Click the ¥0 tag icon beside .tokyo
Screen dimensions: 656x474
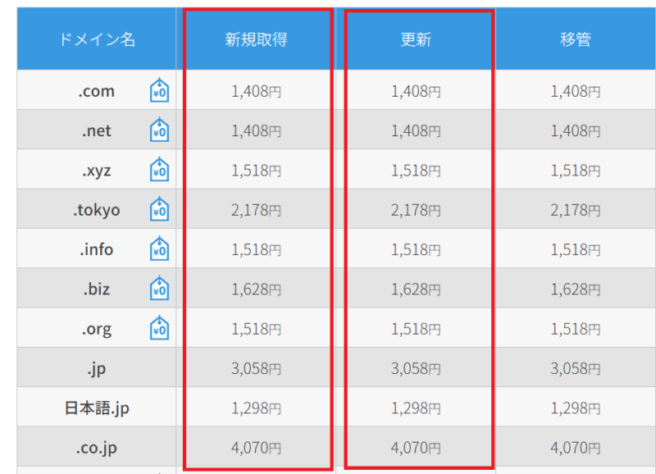coord(159,210)
